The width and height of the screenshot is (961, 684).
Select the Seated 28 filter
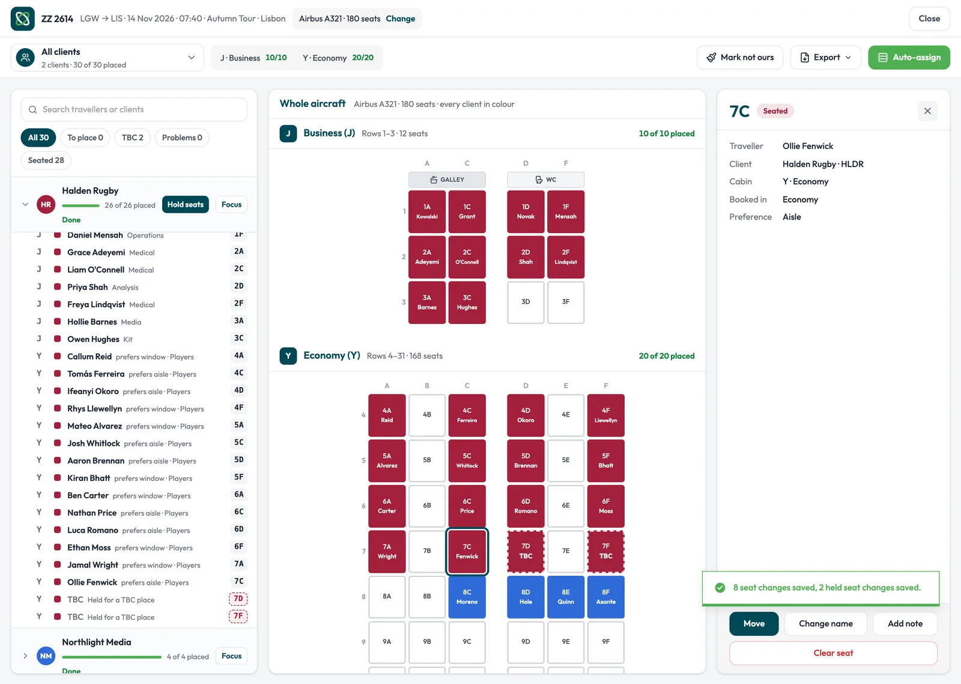pos(46,160)
